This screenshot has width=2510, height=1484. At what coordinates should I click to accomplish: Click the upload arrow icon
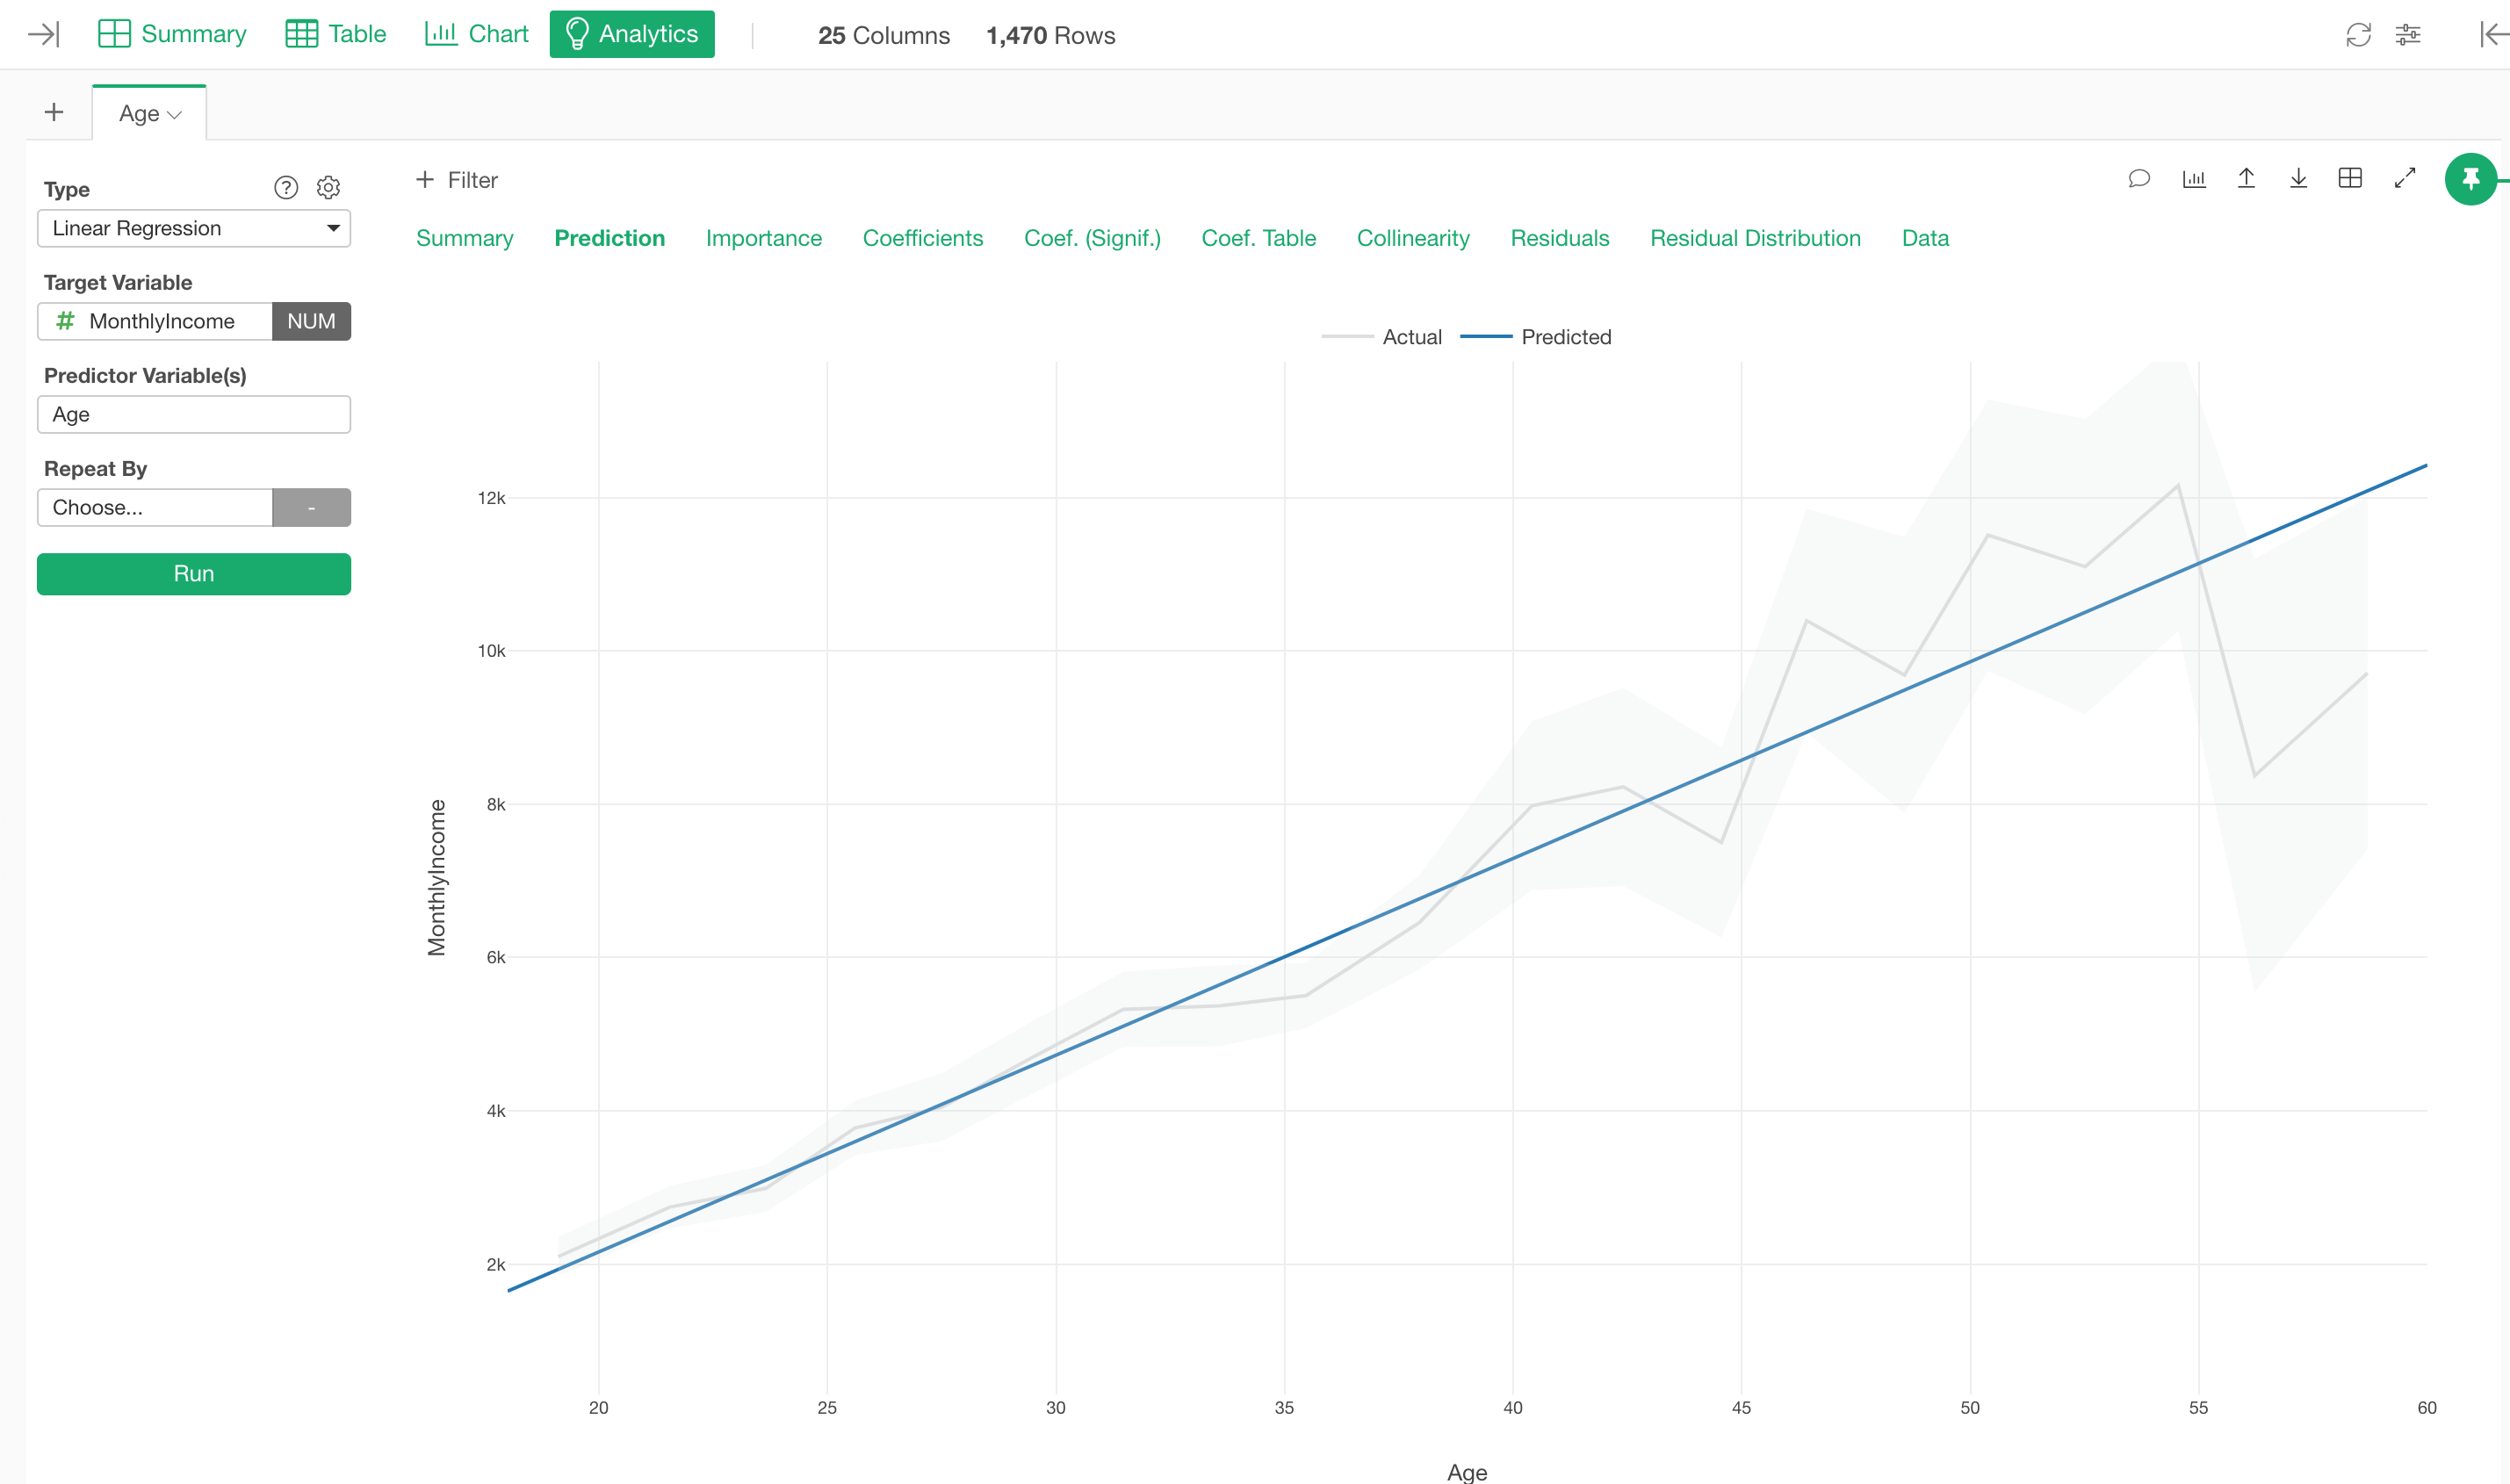2246,178
